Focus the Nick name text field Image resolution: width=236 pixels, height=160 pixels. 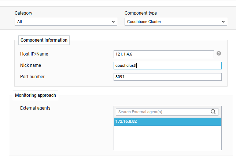[167, 65]
